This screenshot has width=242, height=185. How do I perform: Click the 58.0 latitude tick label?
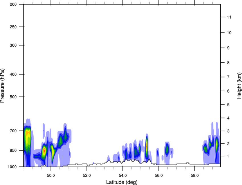point(195,176)
